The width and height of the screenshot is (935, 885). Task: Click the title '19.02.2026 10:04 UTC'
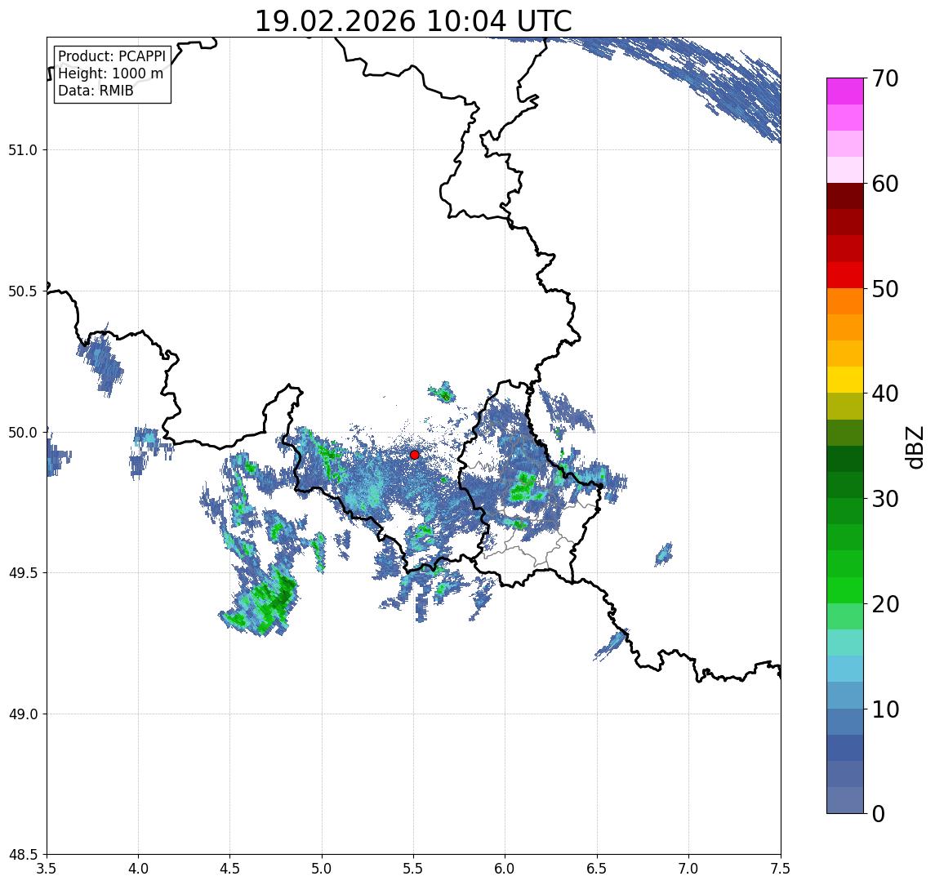coord(413,21)
